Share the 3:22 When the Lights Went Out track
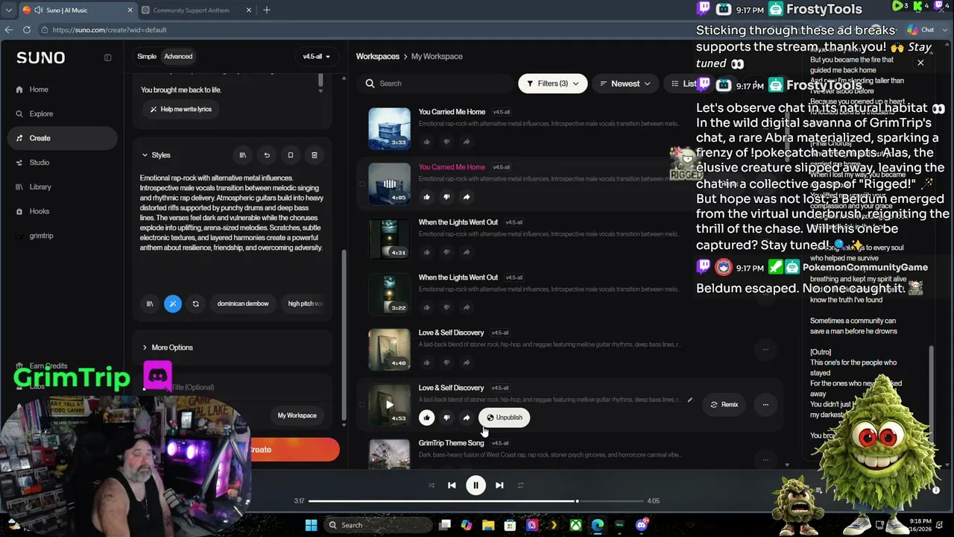The height and width of the screenshot is (537, 954). [466, 307]
